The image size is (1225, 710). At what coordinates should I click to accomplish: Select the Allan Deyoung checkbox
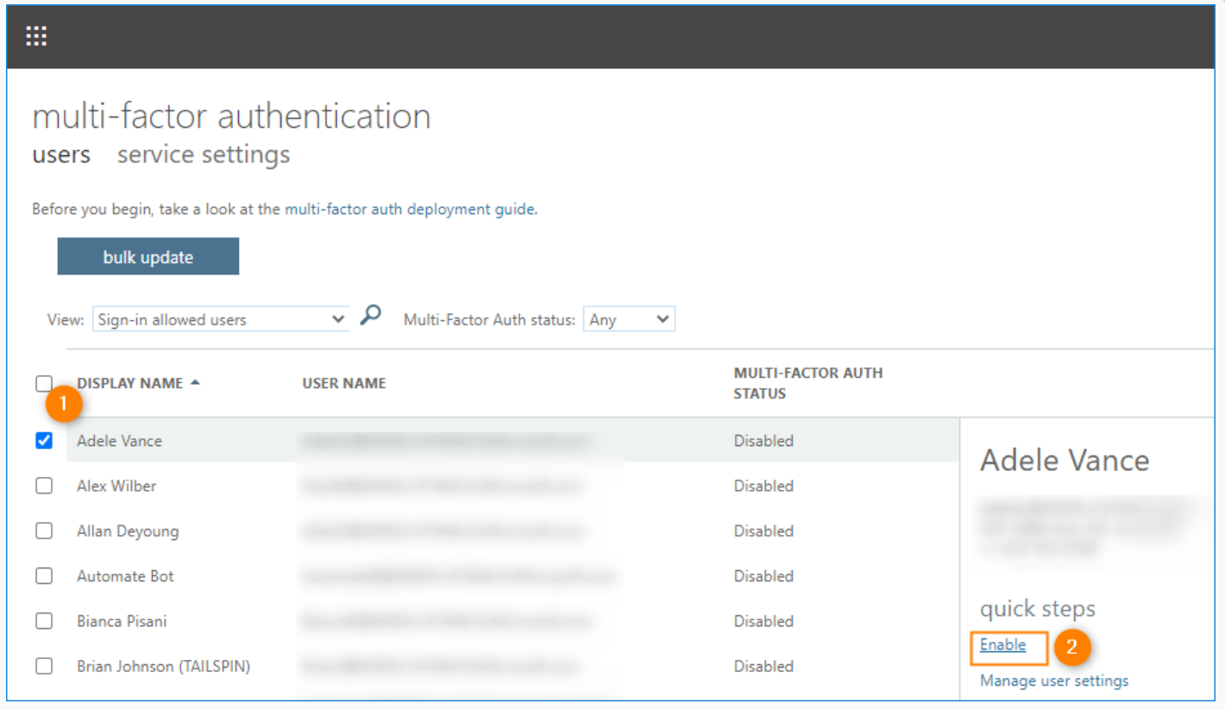(x=44, y=531)
